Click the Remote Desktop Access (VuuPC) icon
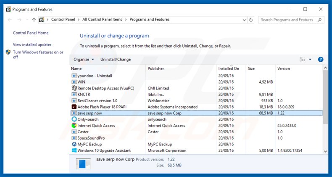Image resolution: width=332 pixels, height=177 pixels. pos(74,88)
